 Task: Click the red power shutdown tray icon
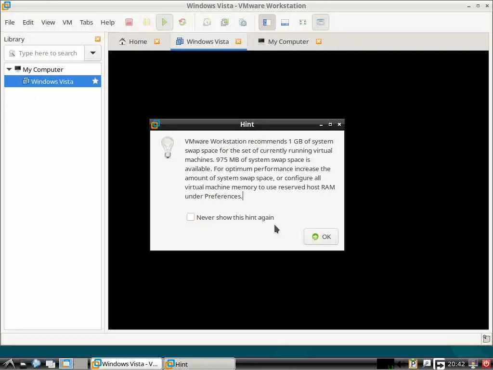click(486, 364)
